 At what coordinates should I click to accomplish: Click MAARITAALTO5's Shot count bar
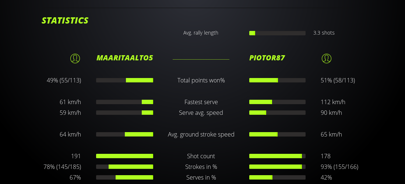[124, 156]
